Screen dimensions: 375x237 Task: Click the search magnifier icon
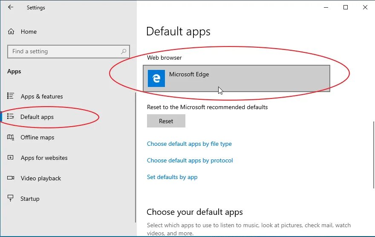tap(124, 52)
